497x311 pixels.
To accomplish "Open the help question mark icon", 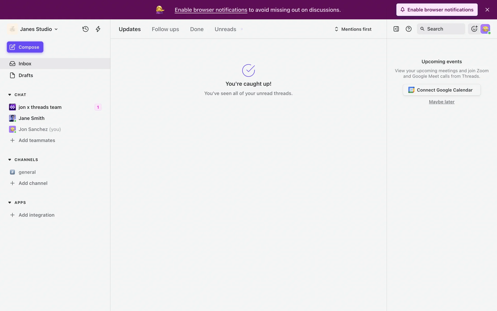I will [x=408, y=29].
